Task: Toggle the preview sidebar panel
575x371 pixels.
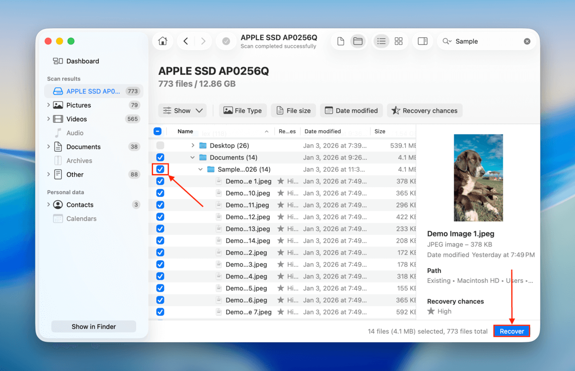Action: click(x=422, y=41)
